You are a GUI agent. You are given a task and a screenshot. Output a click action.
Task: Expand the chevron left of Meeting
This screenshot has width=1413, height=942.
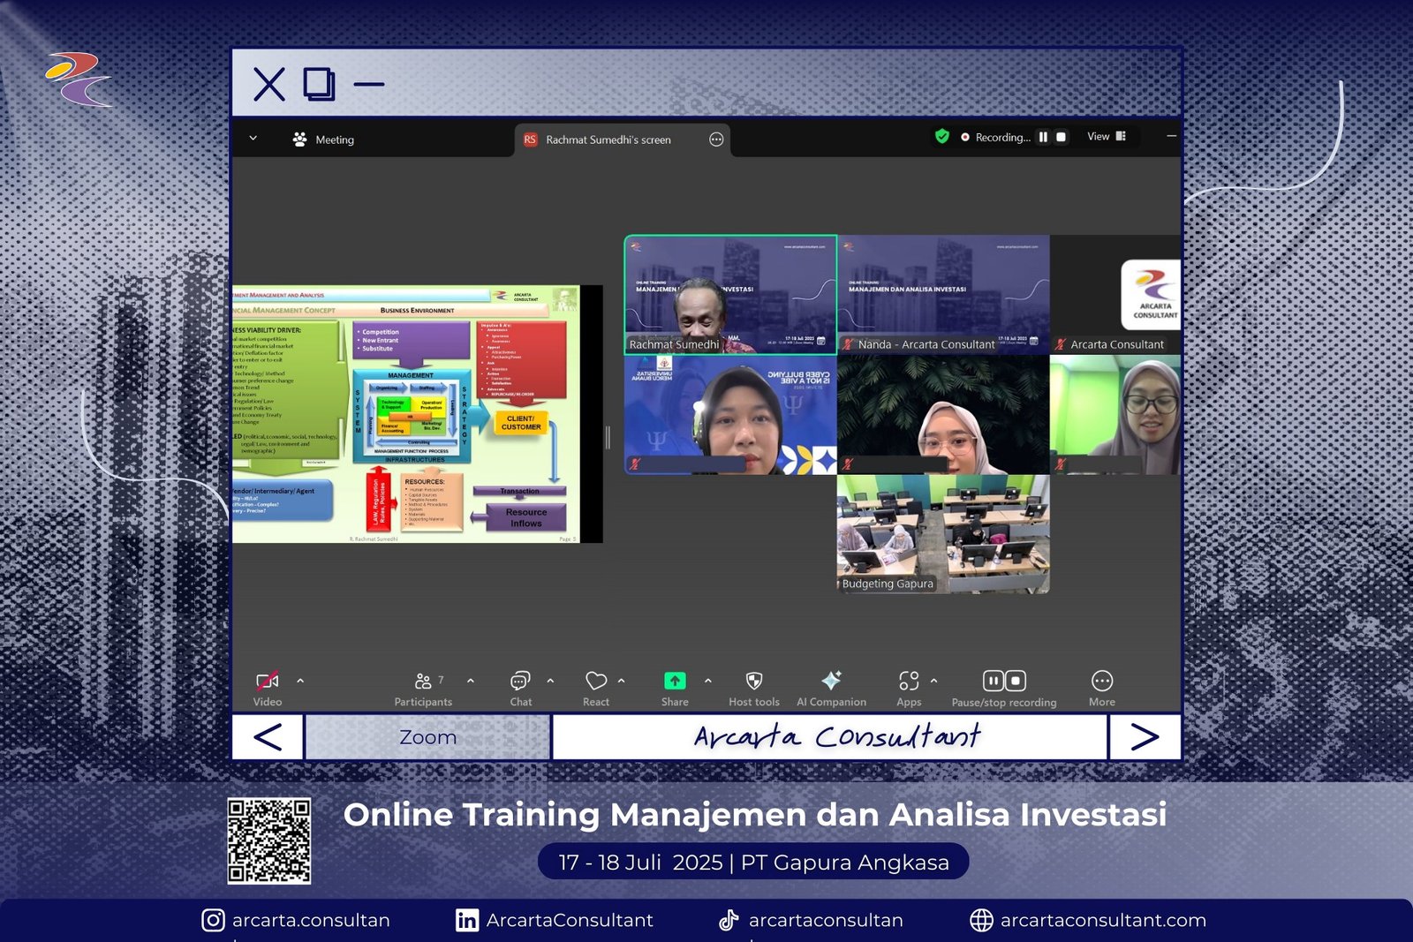click(253, 139)
